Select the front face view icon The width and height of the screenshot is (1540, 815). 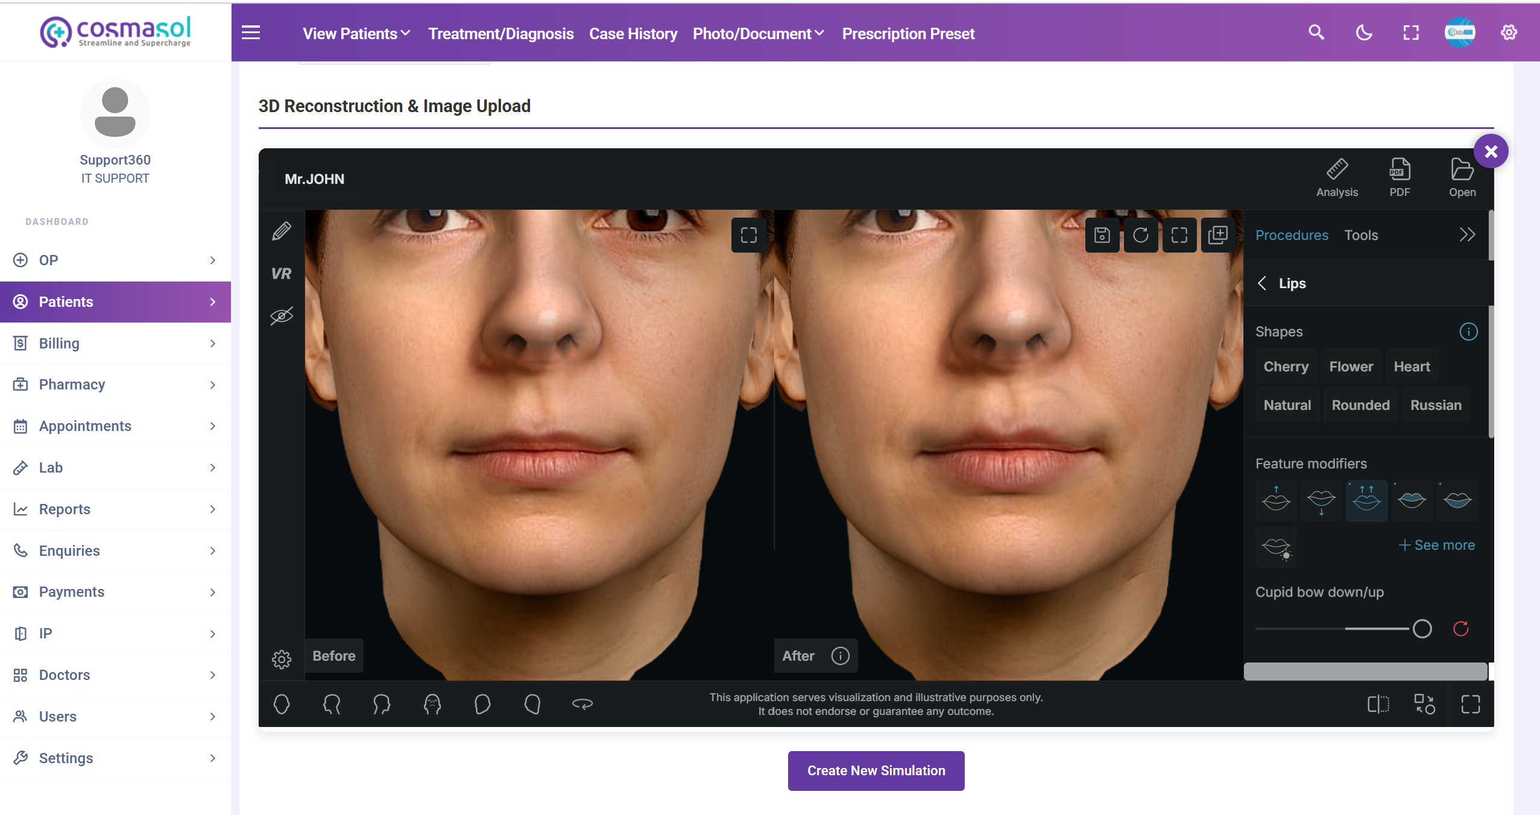point(282,704)
